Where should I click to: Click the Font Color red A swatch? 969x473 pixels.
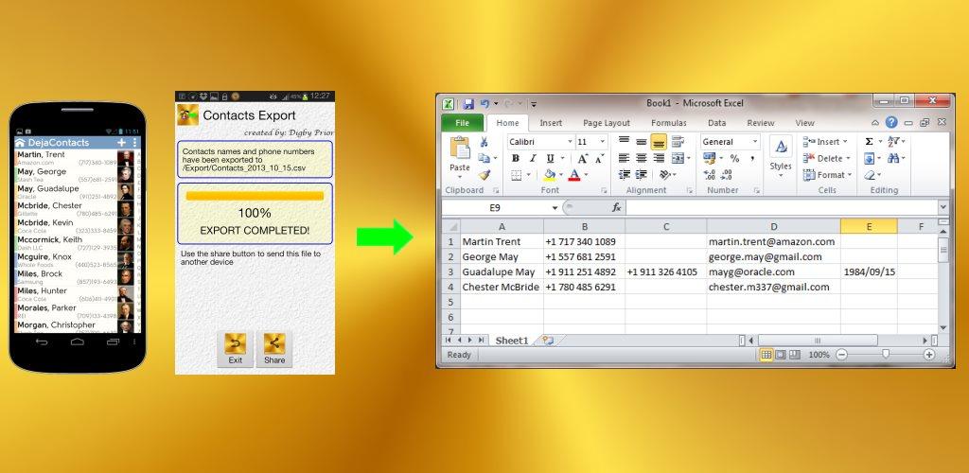point(574,175)
